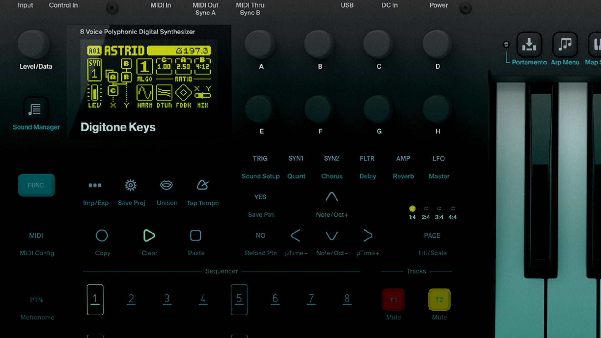Screen dimensions: 601x338
Task: Click the Copy circle record button
Action: pyautogui.click(x=102, y=236)
